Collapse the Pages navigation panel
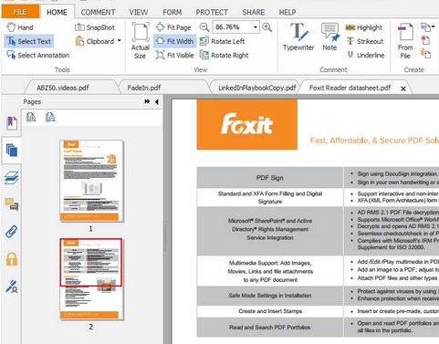 [157, 102]
